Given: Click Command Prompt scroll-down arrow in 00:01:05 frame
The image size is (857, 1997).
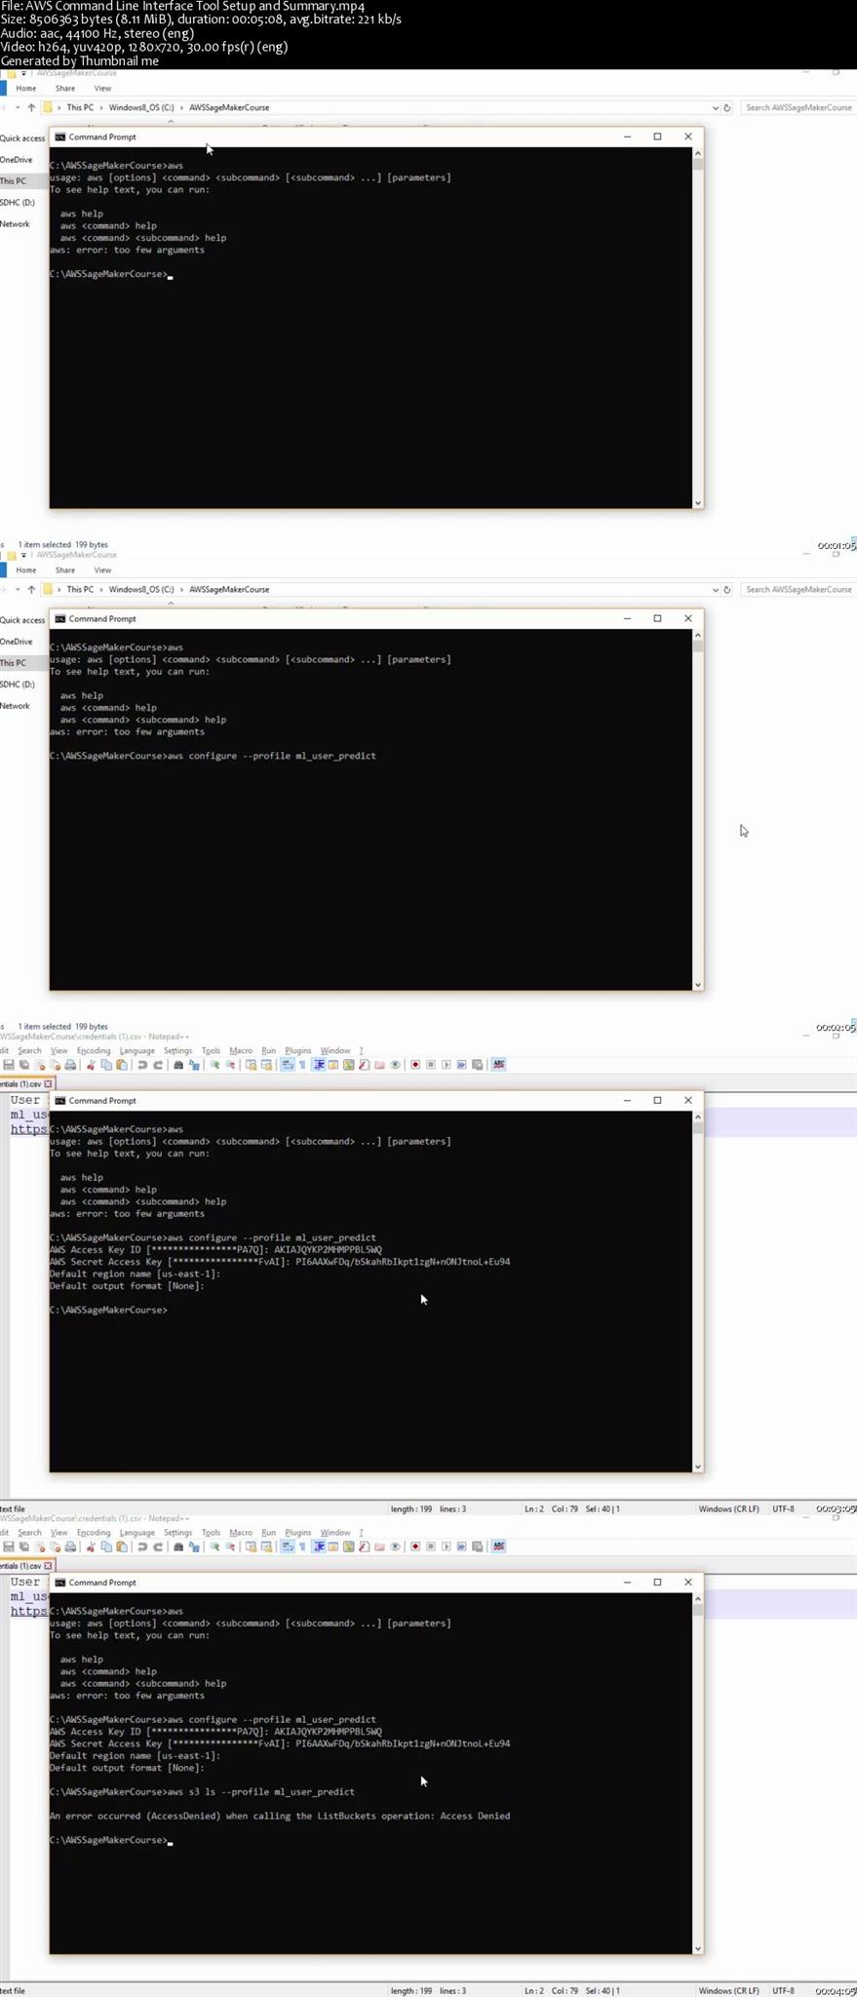Looking at the screenshot, I should tap(697, 503).
